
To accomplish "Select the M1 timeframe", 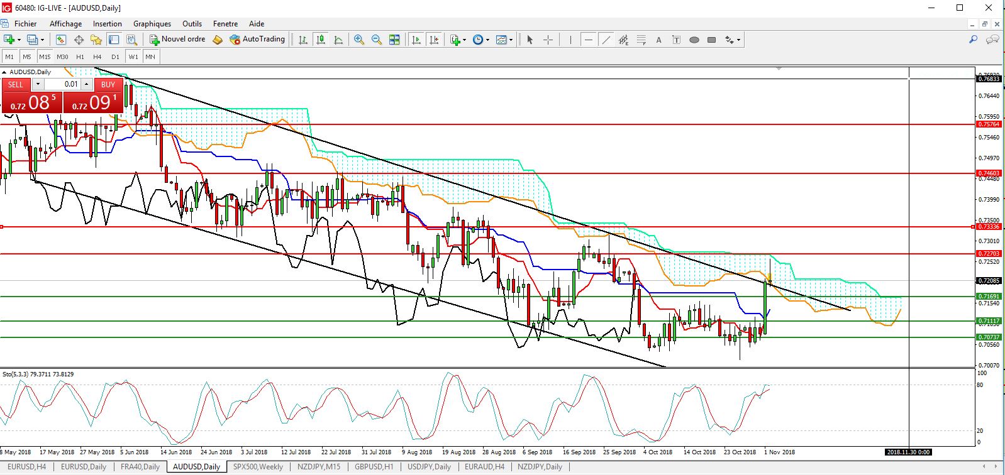I will coord(9,57).
